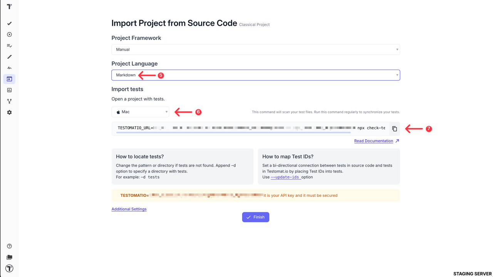Screen dimensions: 493x277
Task: Open the profile logo at bottom left
Action: [x=9, y=268]
